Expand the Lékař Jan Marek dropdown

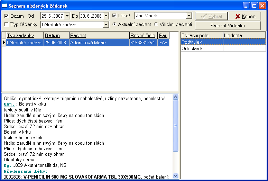point(189,16)
